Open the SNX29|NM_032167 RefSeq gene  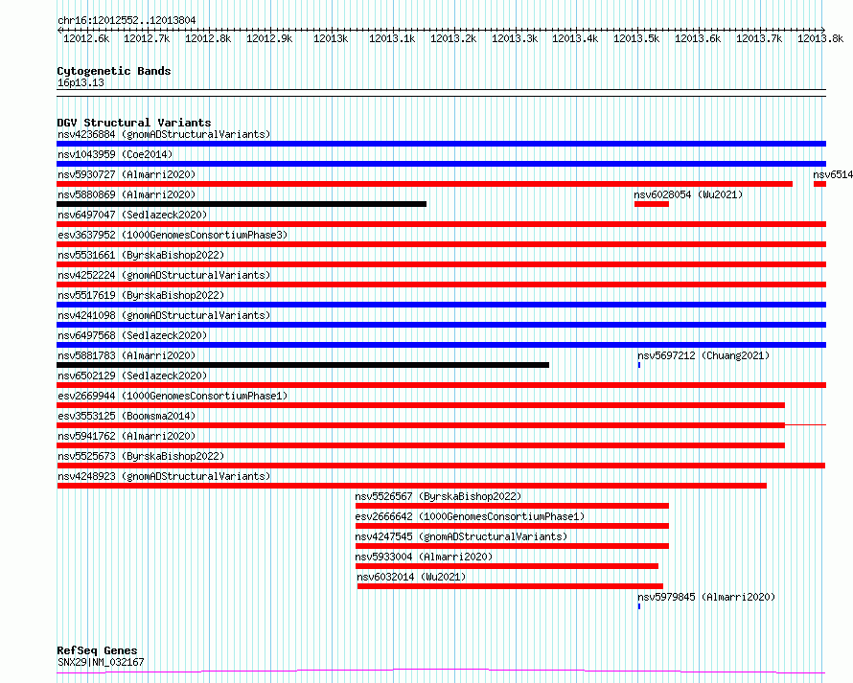[101, 662]
